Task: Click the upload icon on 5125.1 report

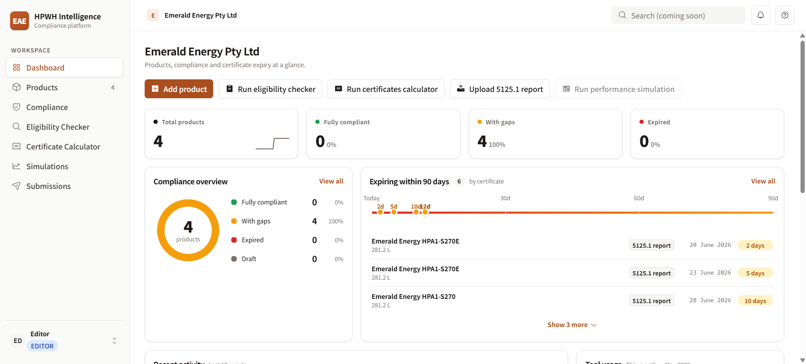Action: pyautogui.click(x=461, y=89)
